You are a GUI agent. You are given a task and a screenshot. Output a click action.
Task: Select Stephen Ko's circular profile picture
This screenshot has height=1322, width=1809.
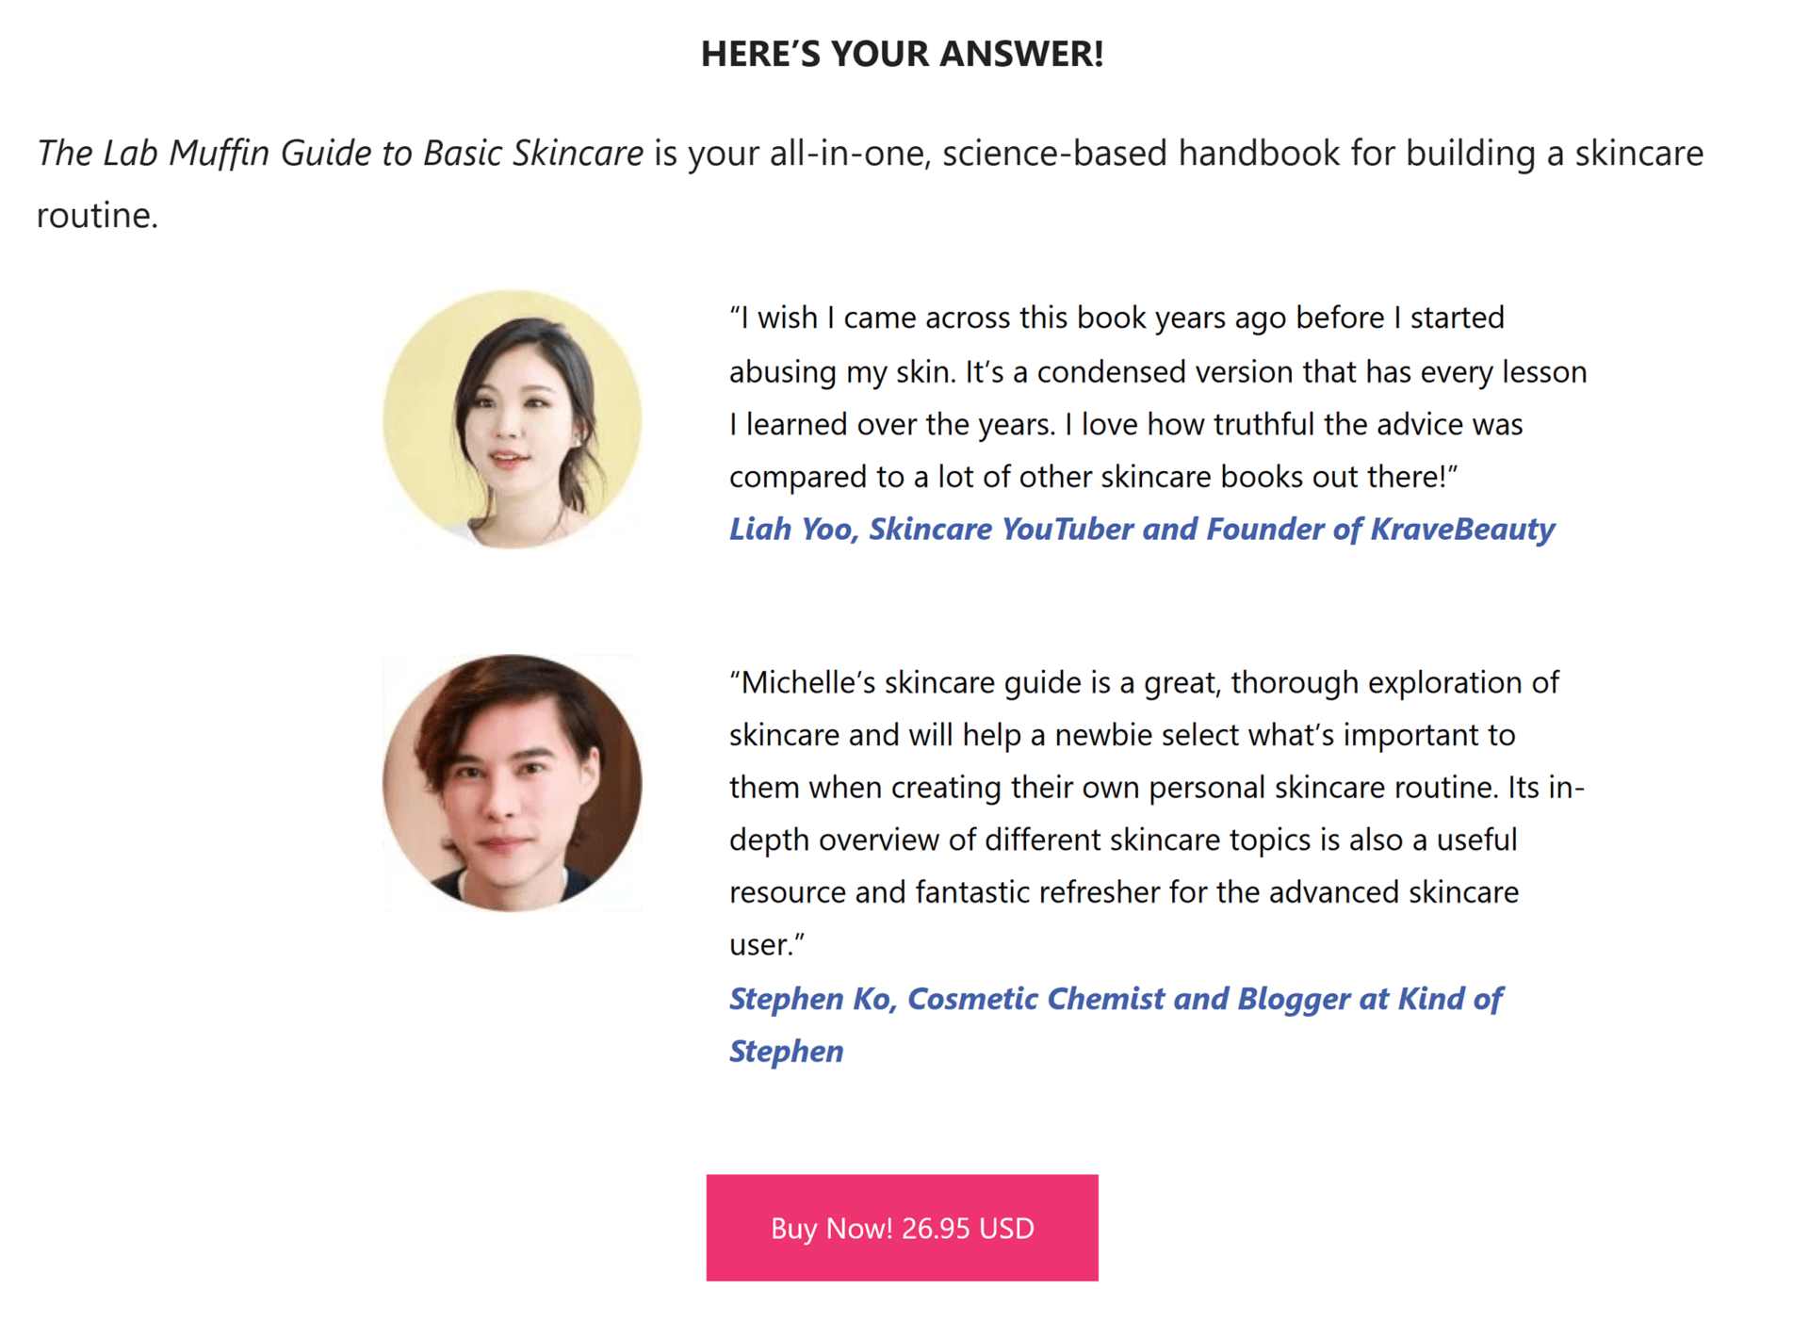(x=512, y=783)
